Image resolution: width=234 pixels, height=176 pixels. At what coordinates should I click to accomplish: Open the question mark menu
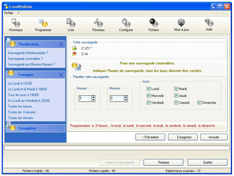point(18,13)
